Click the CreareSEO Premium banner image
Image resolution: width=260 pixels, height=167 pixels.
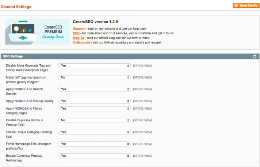pyautogui.click(x=37, y=32)
